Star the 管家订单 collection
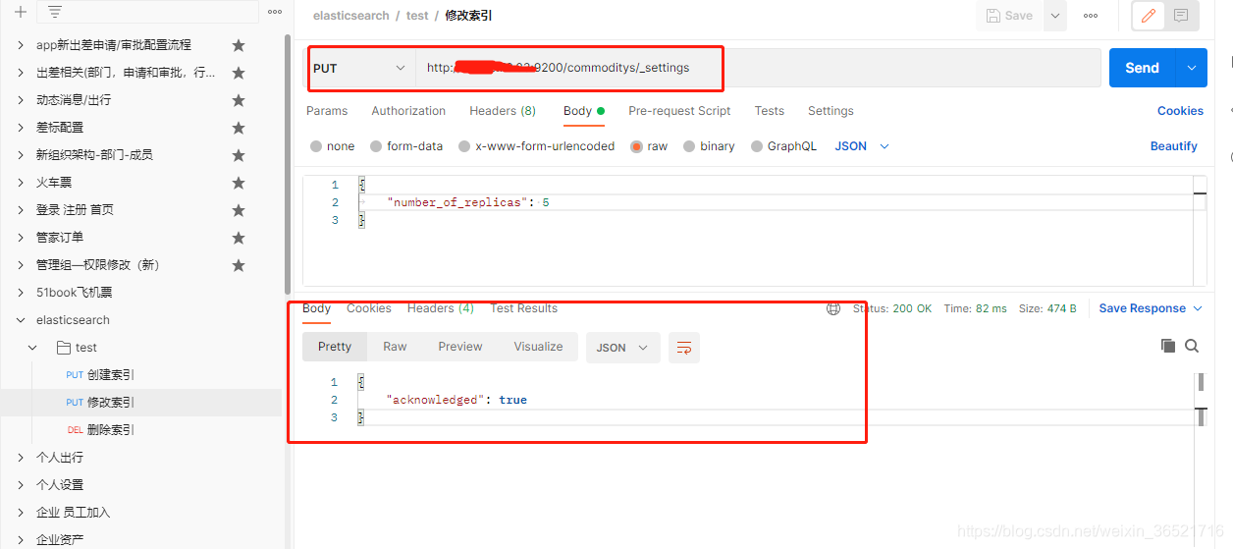The image size is (1233, 549). [x=238, y=238]
